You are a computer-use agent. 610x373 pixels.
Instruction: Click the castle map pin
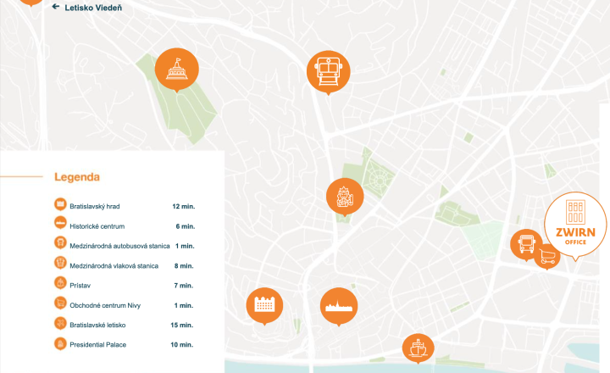pos(264,306)
